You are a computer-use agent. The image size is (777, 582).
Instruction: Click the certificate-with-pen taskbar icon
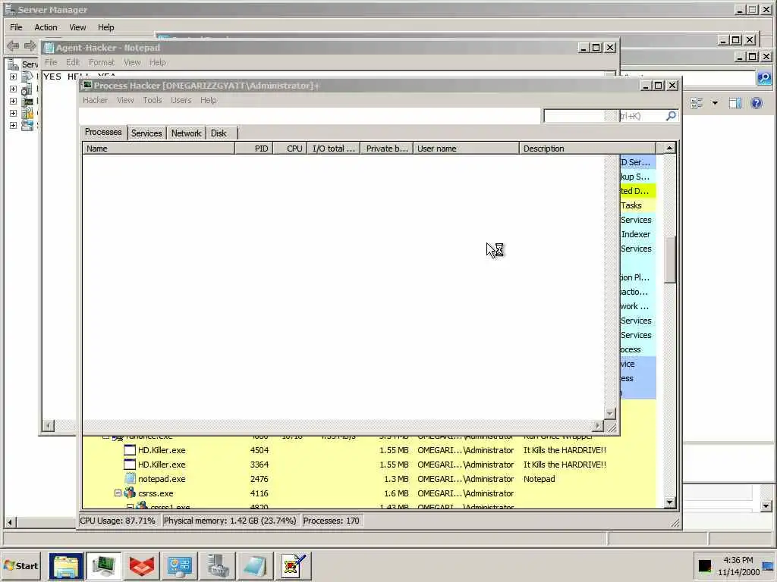tap(294, 565)
